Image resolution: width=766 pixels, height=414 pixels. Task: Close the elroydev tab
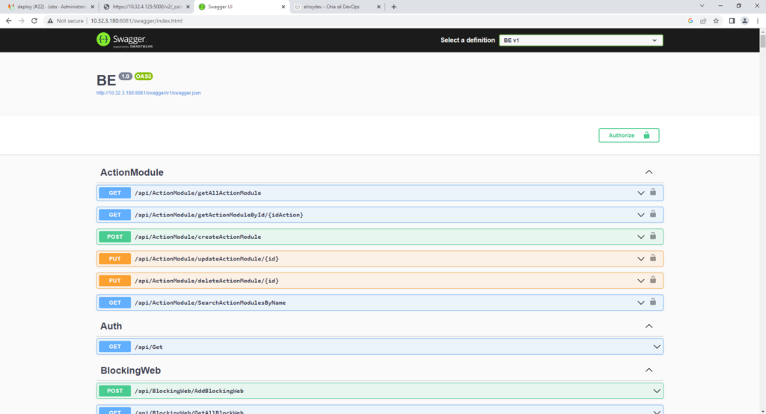click(x=379, y=7)
